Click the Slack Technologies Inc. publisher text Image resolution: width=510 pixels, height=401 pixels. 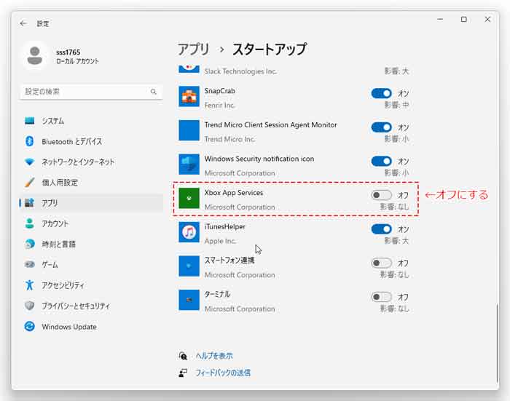(x=240, y=71)
